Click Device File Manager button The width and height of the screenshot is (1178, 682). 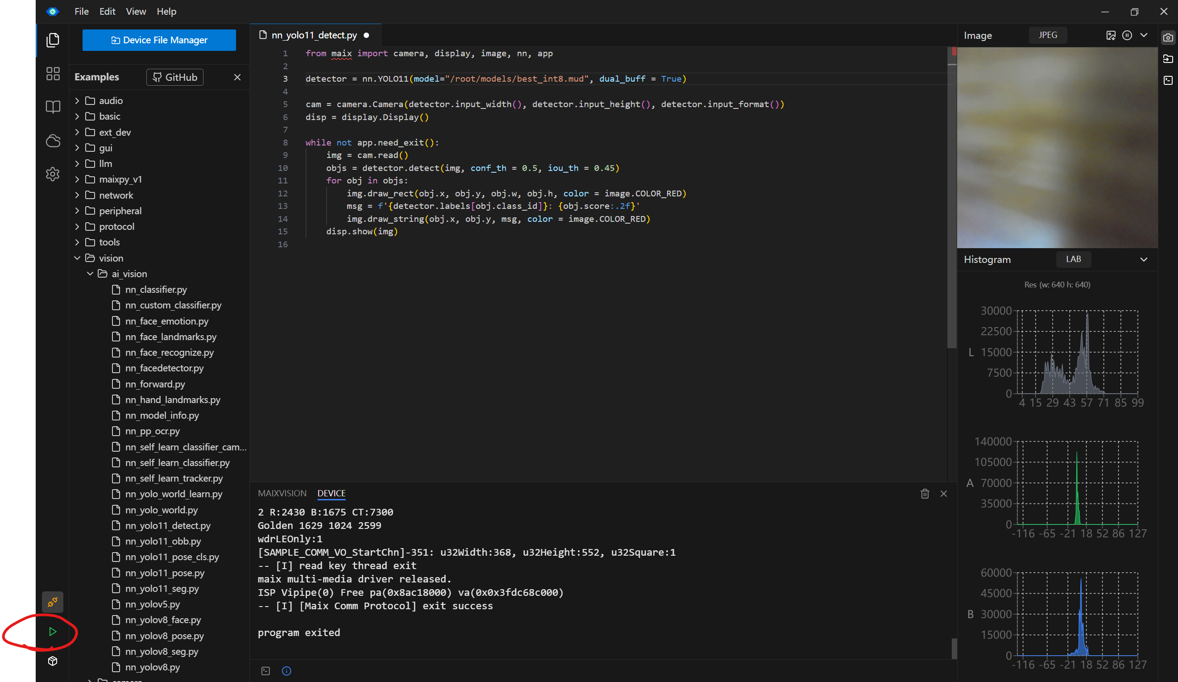tap(159, 40)
